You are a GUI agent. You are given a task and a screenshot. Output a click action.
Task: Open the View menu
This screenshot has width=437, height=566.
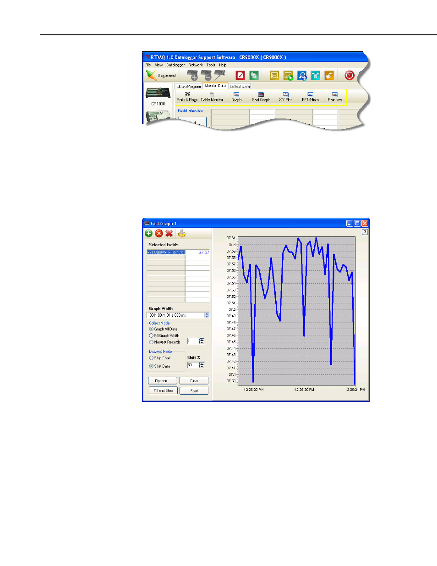click(159, 65)
